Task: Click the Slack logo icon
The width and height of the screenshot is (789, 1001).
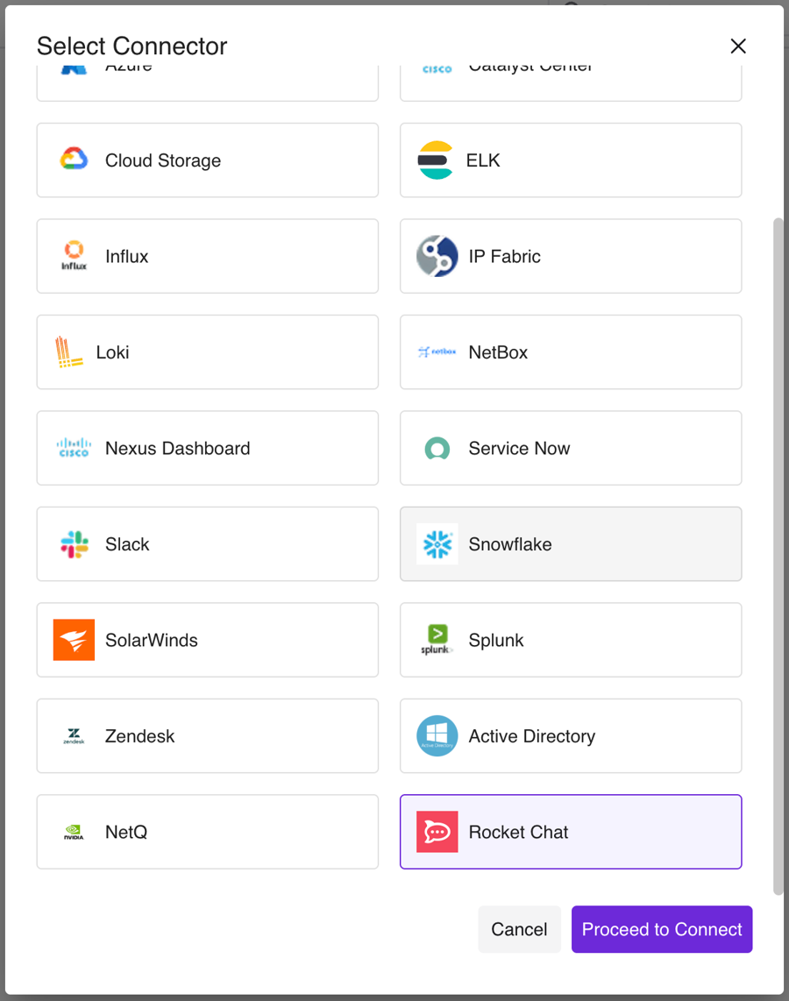Action: [74, 544]
